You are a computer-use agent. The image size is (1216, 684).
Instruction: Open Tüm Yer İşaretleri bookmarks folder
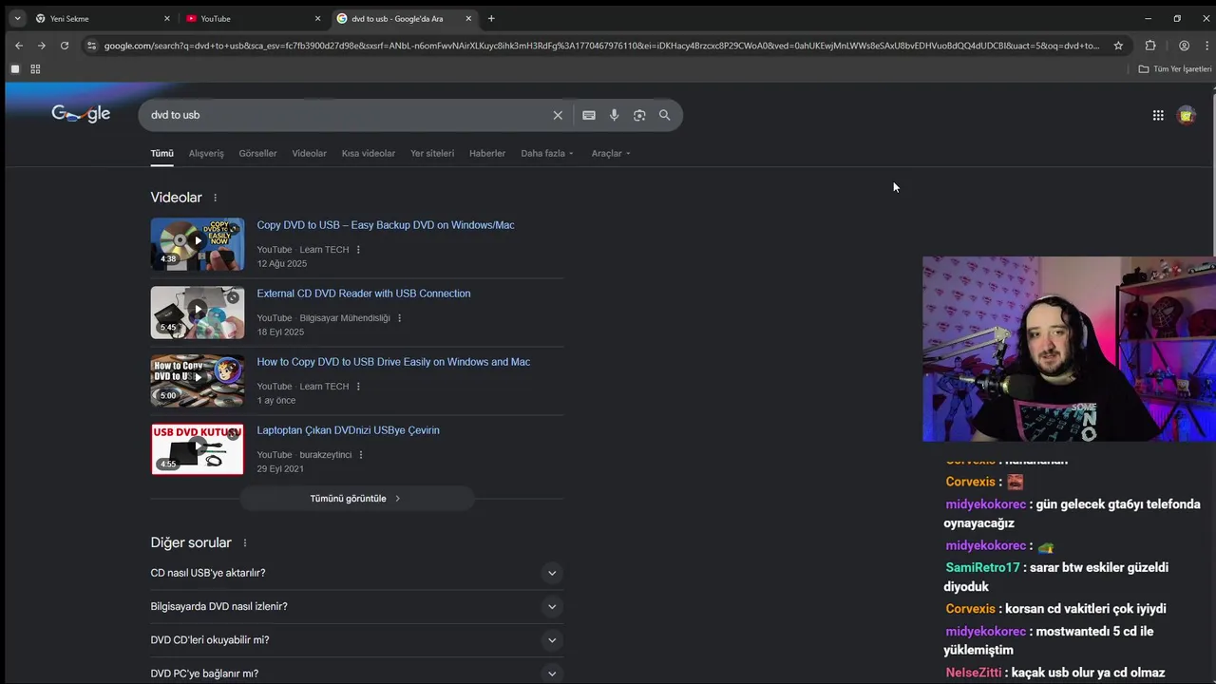click(1175, 68)
